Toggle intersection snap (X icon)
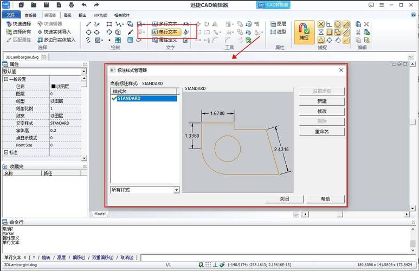This screenshot has width=419, height=271. pos(321,24)
